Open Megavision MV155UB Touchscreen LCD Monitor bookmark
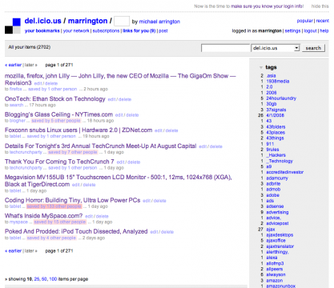The image size is (334, 288). [119, 181]
